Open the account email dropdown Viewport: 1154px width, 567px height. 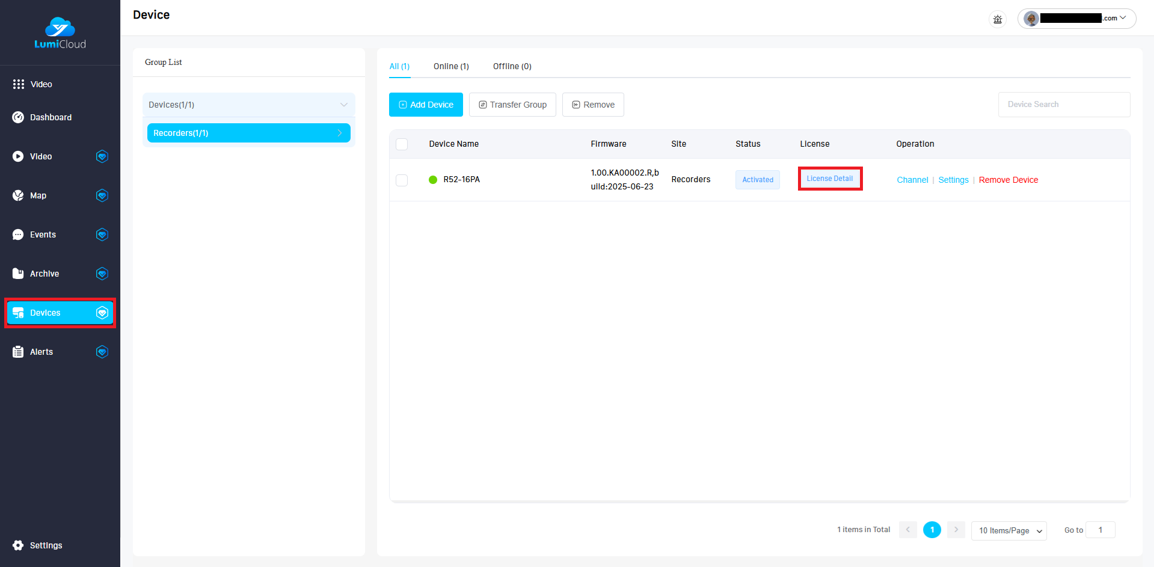(x=1076, y=19)
